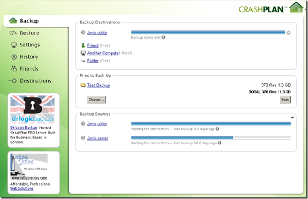
Task: Click the people icon beside Friends
Action: (x=14, y=68)
